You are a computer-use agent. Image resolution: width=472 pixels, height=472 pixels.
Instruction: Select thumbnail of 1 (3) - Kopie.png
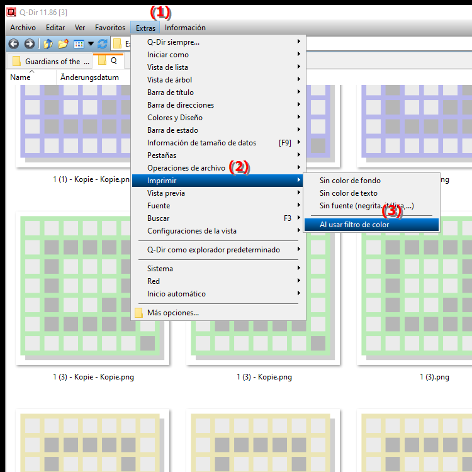click(263, 342)
